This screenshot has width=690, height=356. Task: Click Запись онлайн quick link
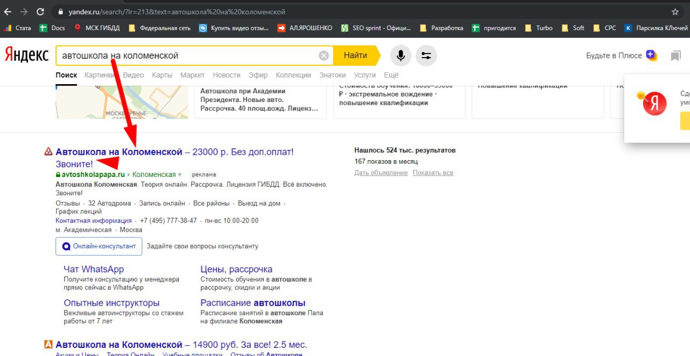tap(162, 203)
